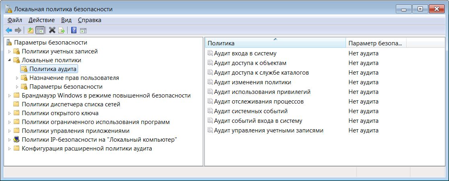Click the Delete X toolbar icon
Image resolution: width=449 pixels, height=181 pixels.
point(52,30)
